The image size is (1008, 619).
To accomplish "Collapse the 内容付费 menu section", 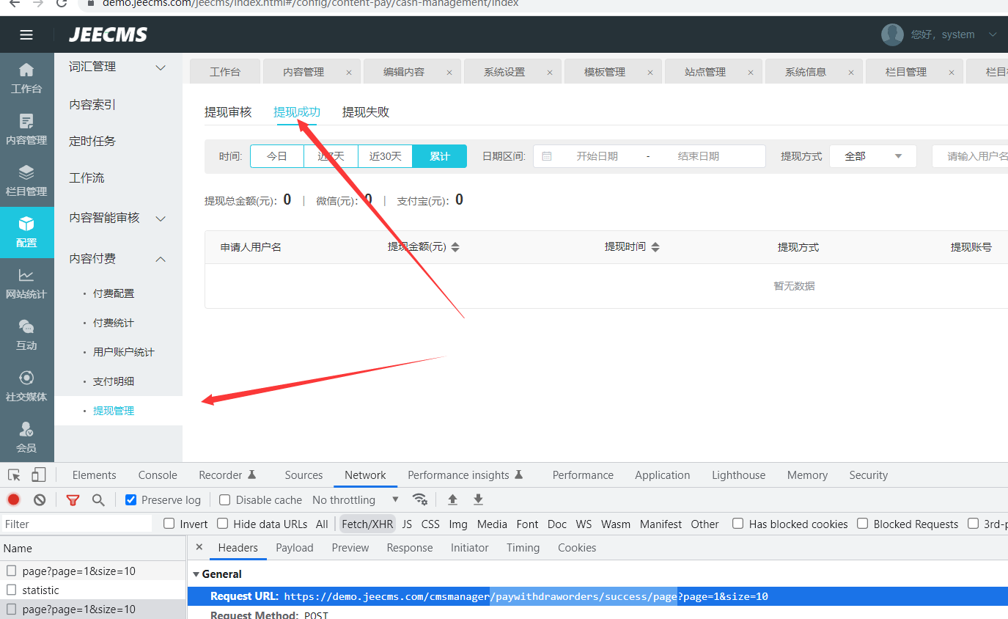I will [x=161, y=259].
